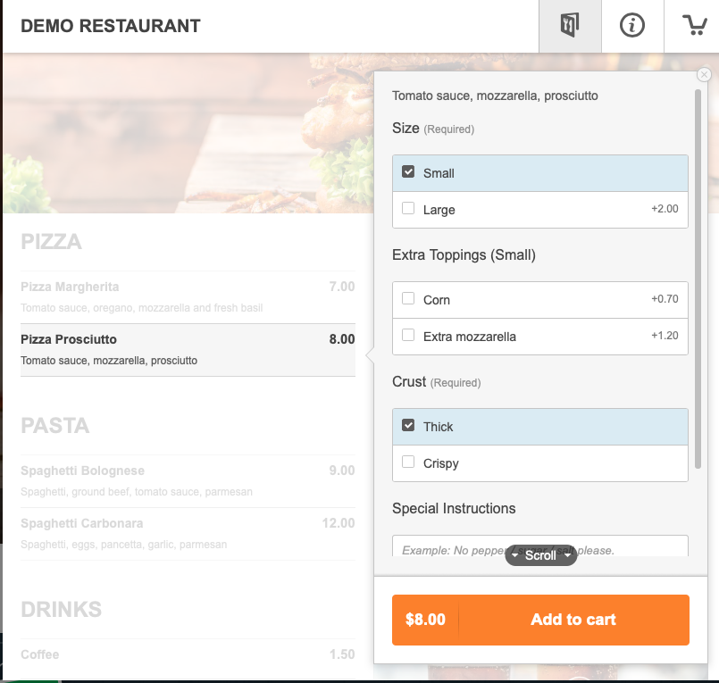Choose Crispy crust option
This screenshot has width=719, height=683.
coord(540,463)
